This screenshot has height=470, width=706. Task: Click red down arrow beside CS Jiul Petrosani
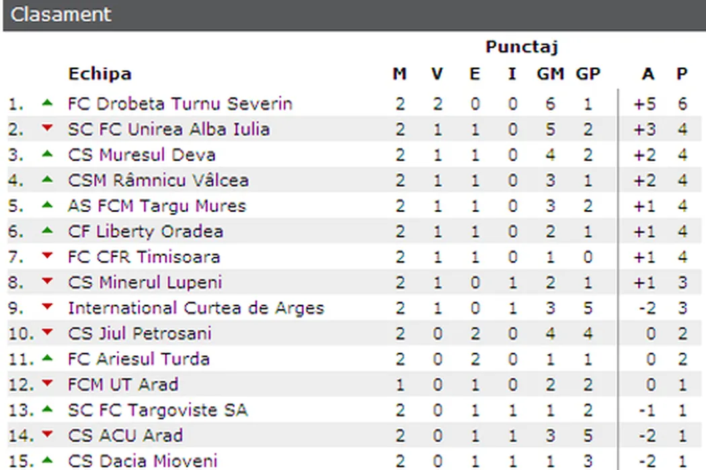pos(46,332)
